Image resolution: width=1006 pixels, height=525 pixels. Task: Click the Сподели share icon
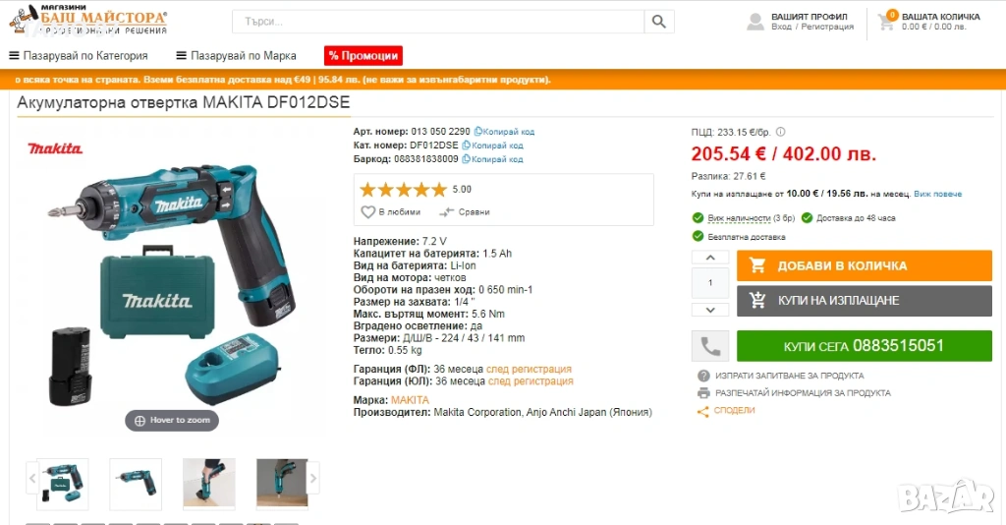(x=703, y=411)
